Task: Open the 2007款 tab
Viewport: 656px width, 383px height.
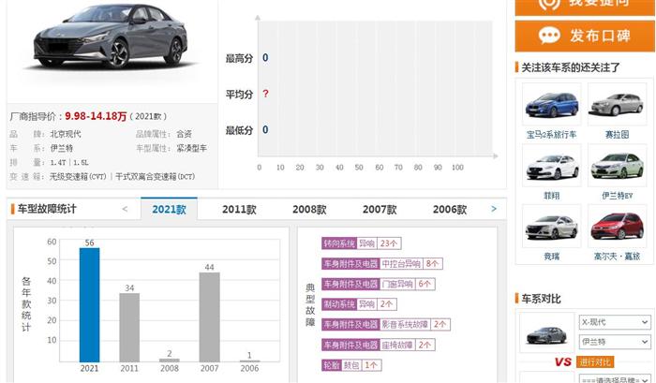Action: click(380, 210)
